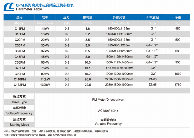Viewport: 194px width, 138px height.
Task: Click the '净重' column header
Action: 178,18
